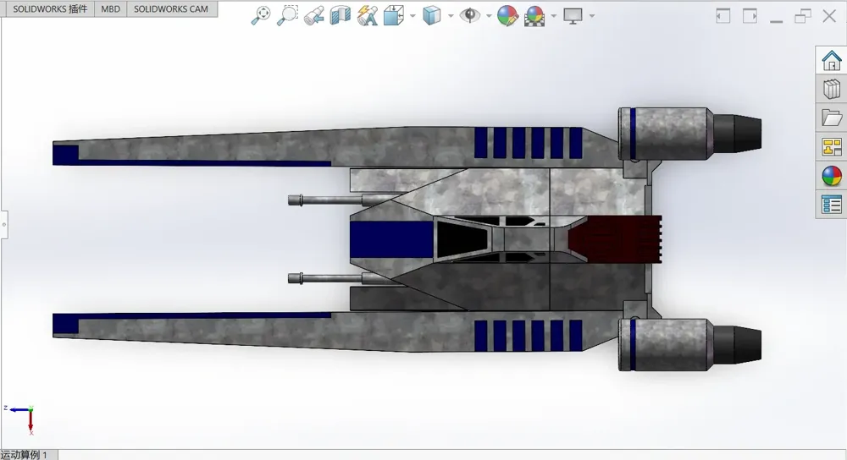Expand the Display Style dropdown arrow
This screenshot has width=847, height=460.
(451, 15)
